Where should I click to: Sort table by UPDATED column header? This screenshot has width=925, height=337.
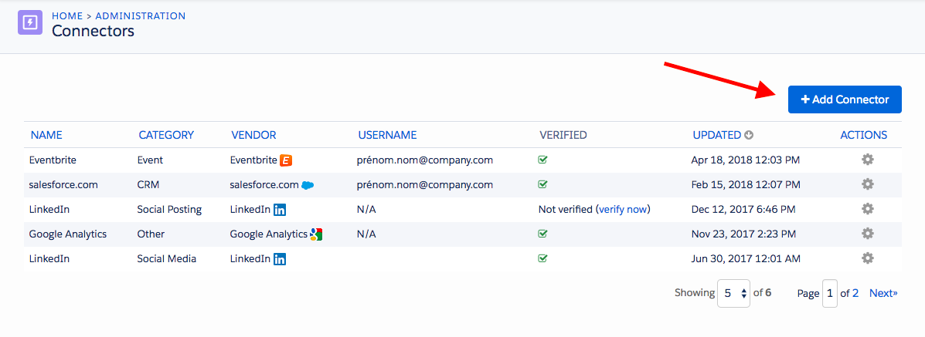717,135
